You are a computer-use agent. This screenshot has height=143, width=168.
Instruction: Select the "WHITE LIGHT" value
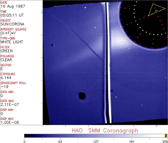pyautogui.click(x=12, y=42)
